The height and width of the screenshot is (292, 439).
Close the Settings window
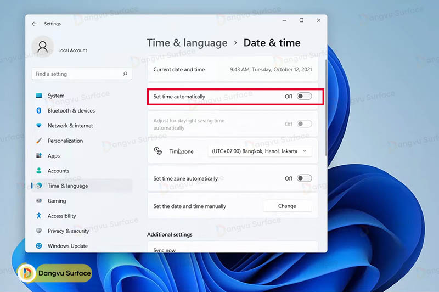point(319,20)
